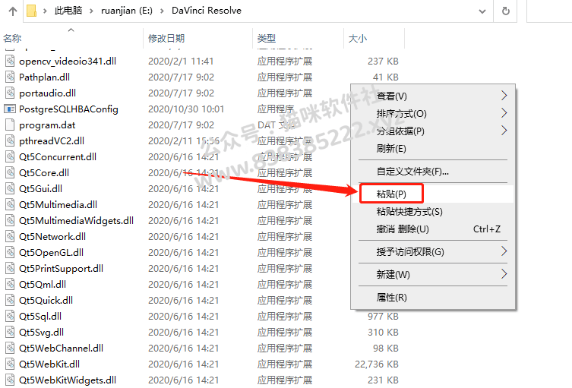
Task: Click the Qt5Gui.dll file icon
Action: (x=10, y=188)
